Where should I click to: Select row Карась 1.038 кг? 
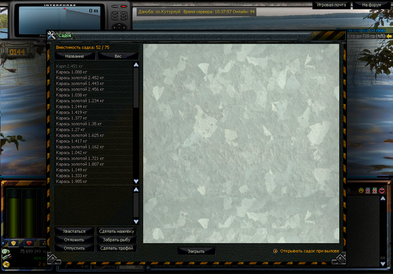tap(94, 95)
